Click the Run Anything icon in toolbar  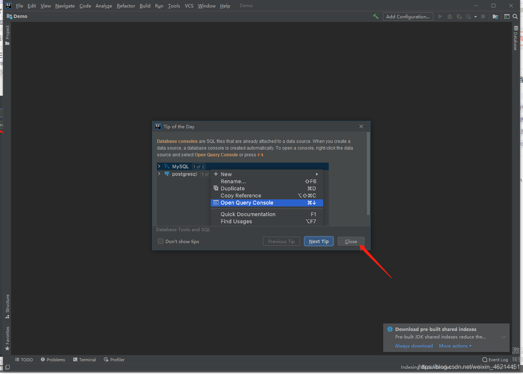point(507,16)
